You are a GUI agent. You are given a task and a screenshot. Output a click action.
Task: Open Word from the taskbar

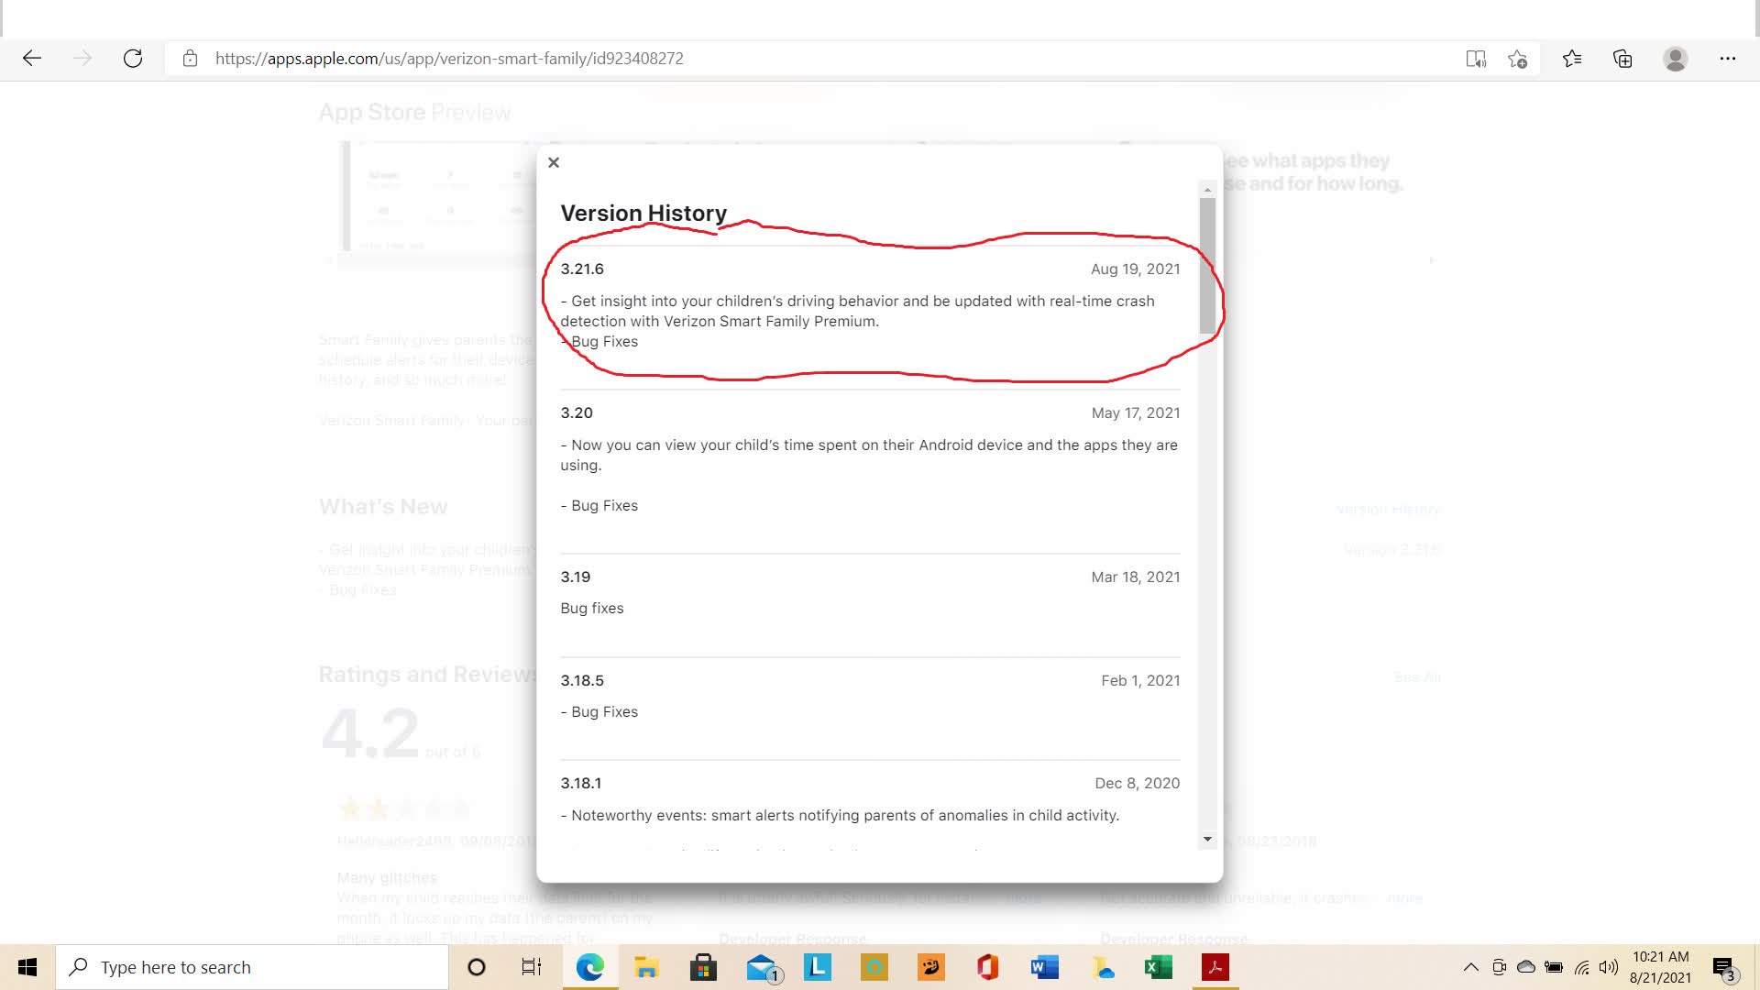[1044, 967]
